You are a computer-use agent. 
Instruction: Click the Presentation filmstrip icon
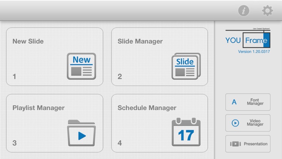[235, 144]
